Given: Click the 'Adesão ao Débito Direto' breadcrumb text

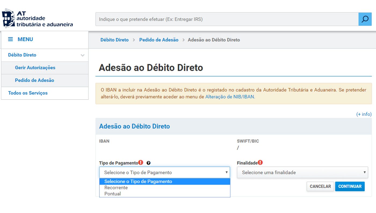Looking at the screenshot, I should click(214, 40).
